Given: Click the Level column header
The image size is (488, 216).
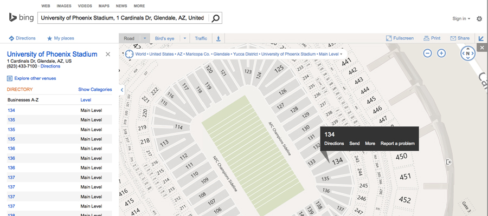Looking at the screenshot, I should click(x=86, y=100).
